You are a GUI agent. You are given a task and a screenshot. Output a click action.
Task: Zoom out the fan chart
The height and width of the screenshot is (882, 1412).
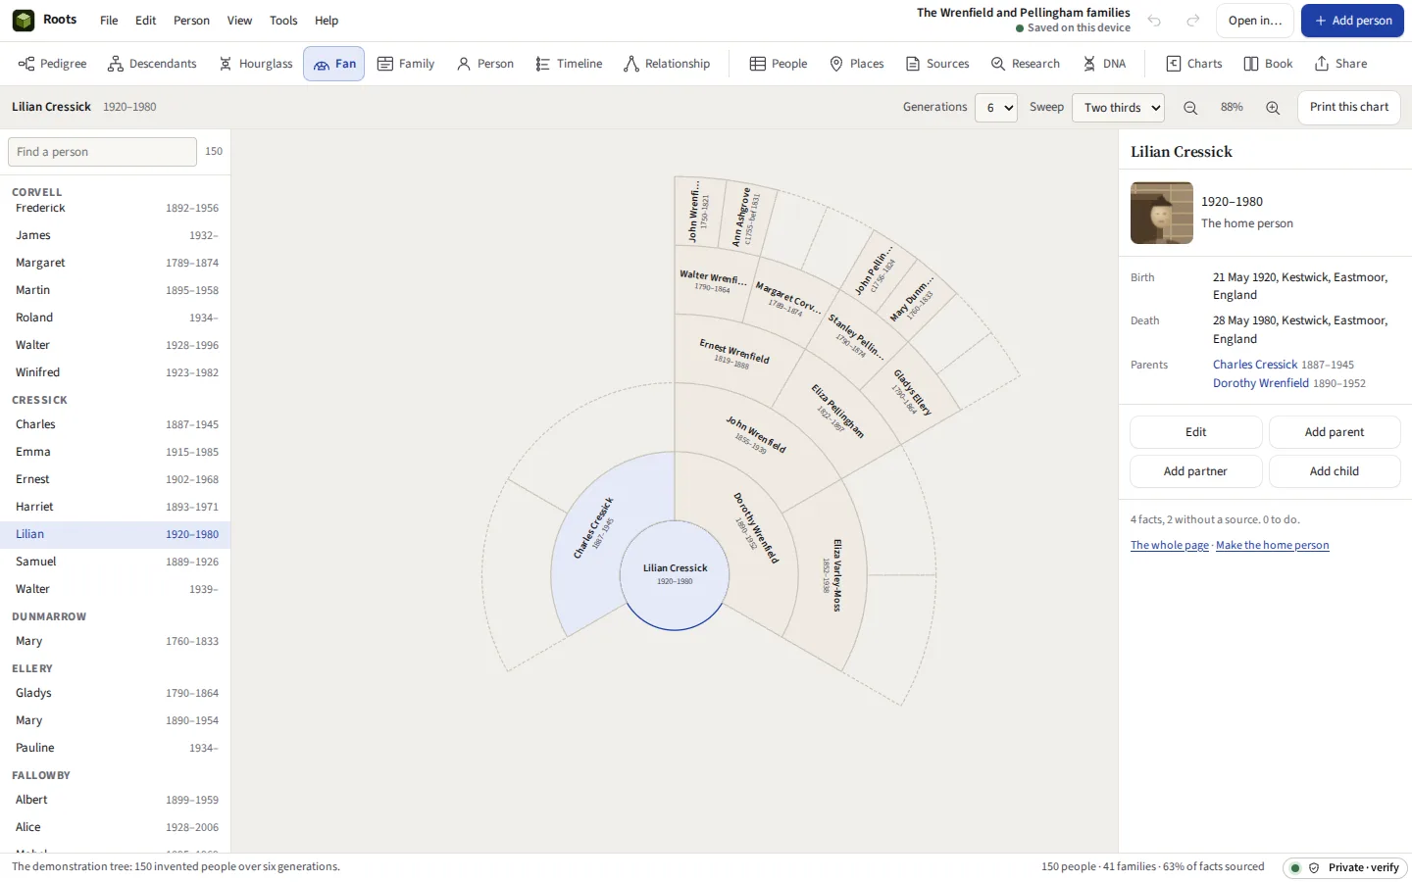1190,108
